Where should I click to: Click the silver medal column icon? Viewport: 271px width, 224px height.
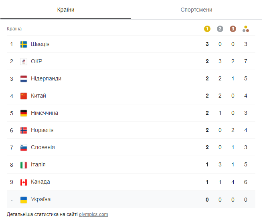pos(220,29)
